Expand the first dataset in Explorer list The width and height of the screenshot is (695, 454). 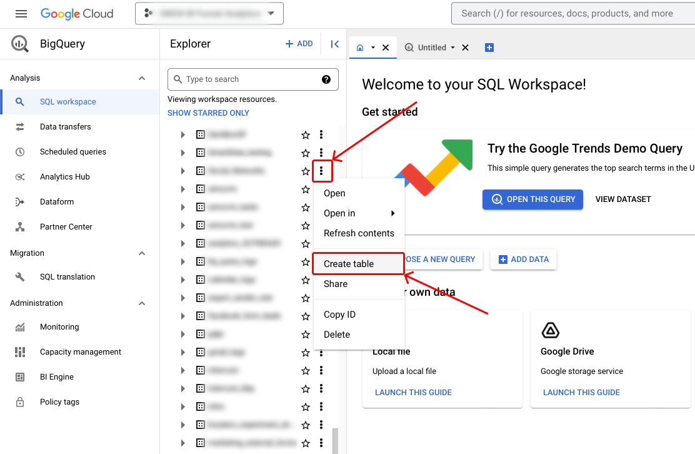[182, 135]
